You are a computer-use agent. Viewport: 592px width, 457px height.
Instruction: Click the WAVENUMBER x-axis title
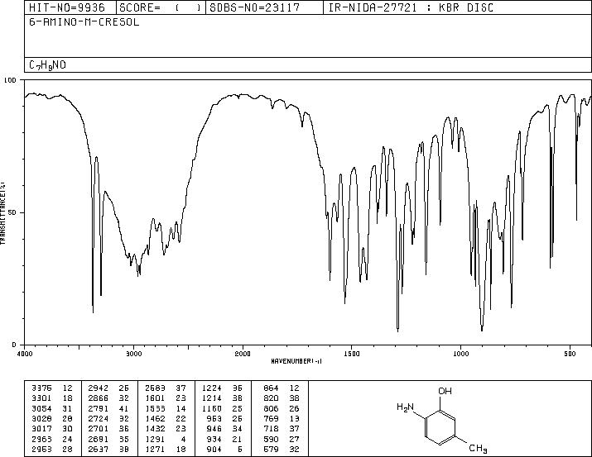pyautogui.click(x=296, y=361)
